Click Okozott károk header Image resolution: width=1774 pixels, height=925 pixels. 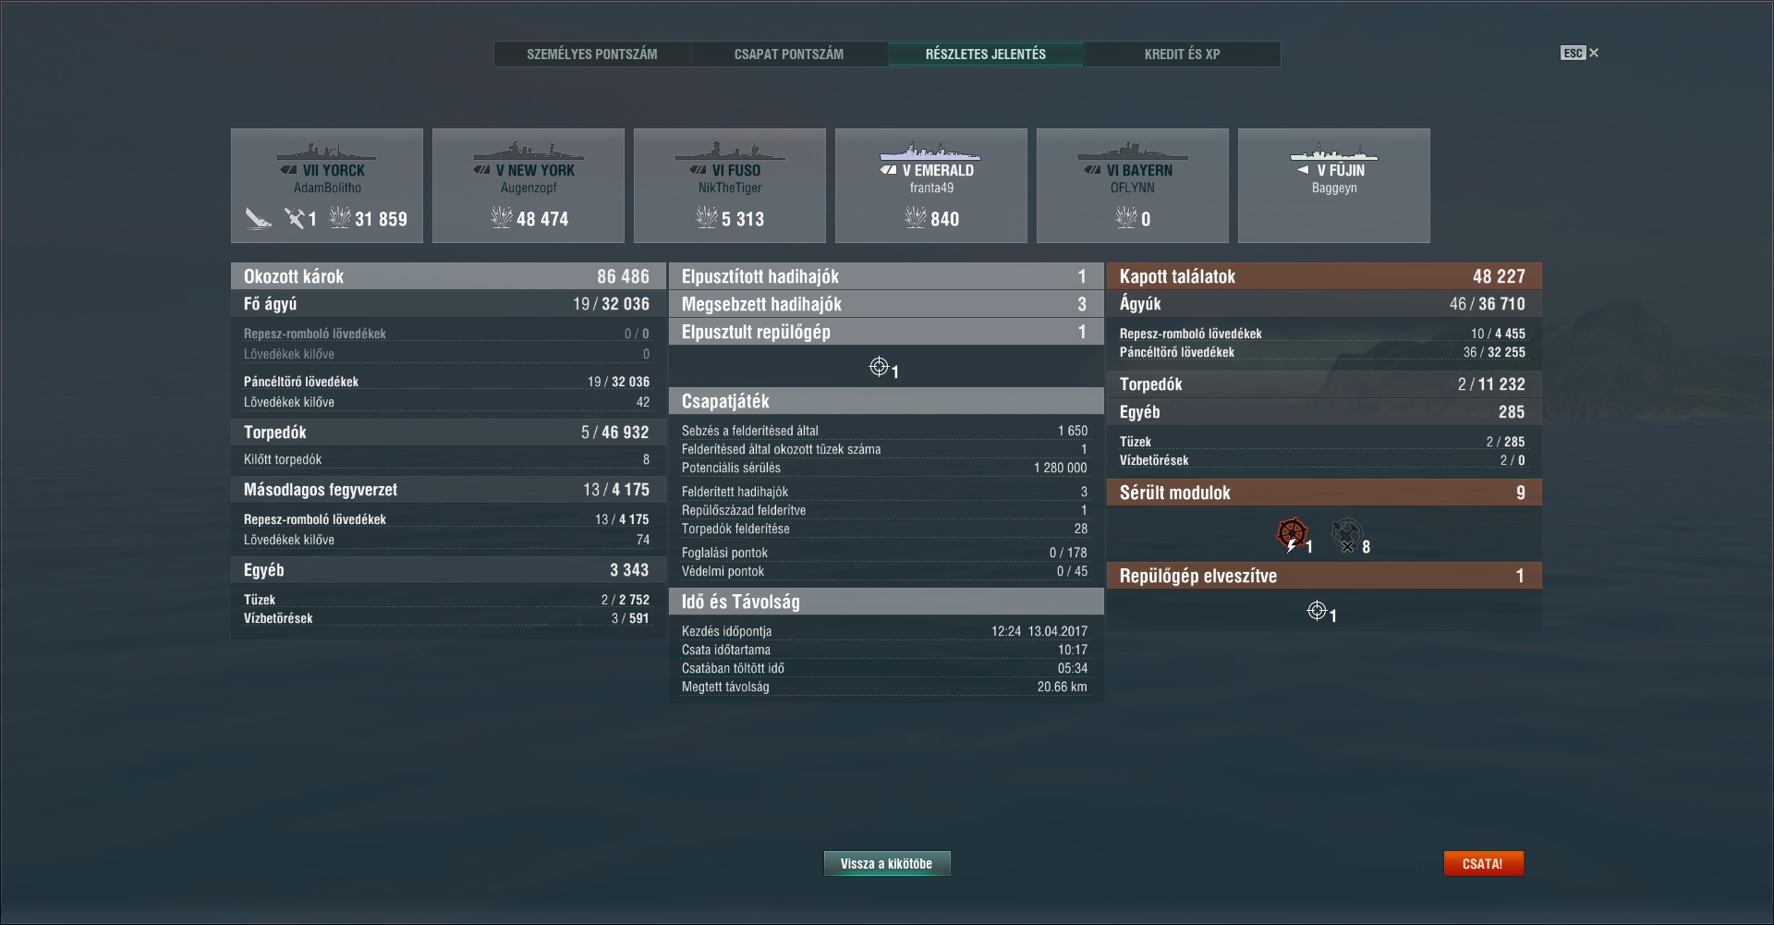click(x=448, y=276)
